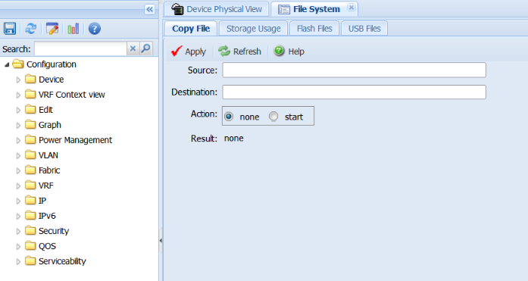Click the blue refresh arrows toolbar icon
Screen dimensions: 528x281
click(x=31, y=29)
